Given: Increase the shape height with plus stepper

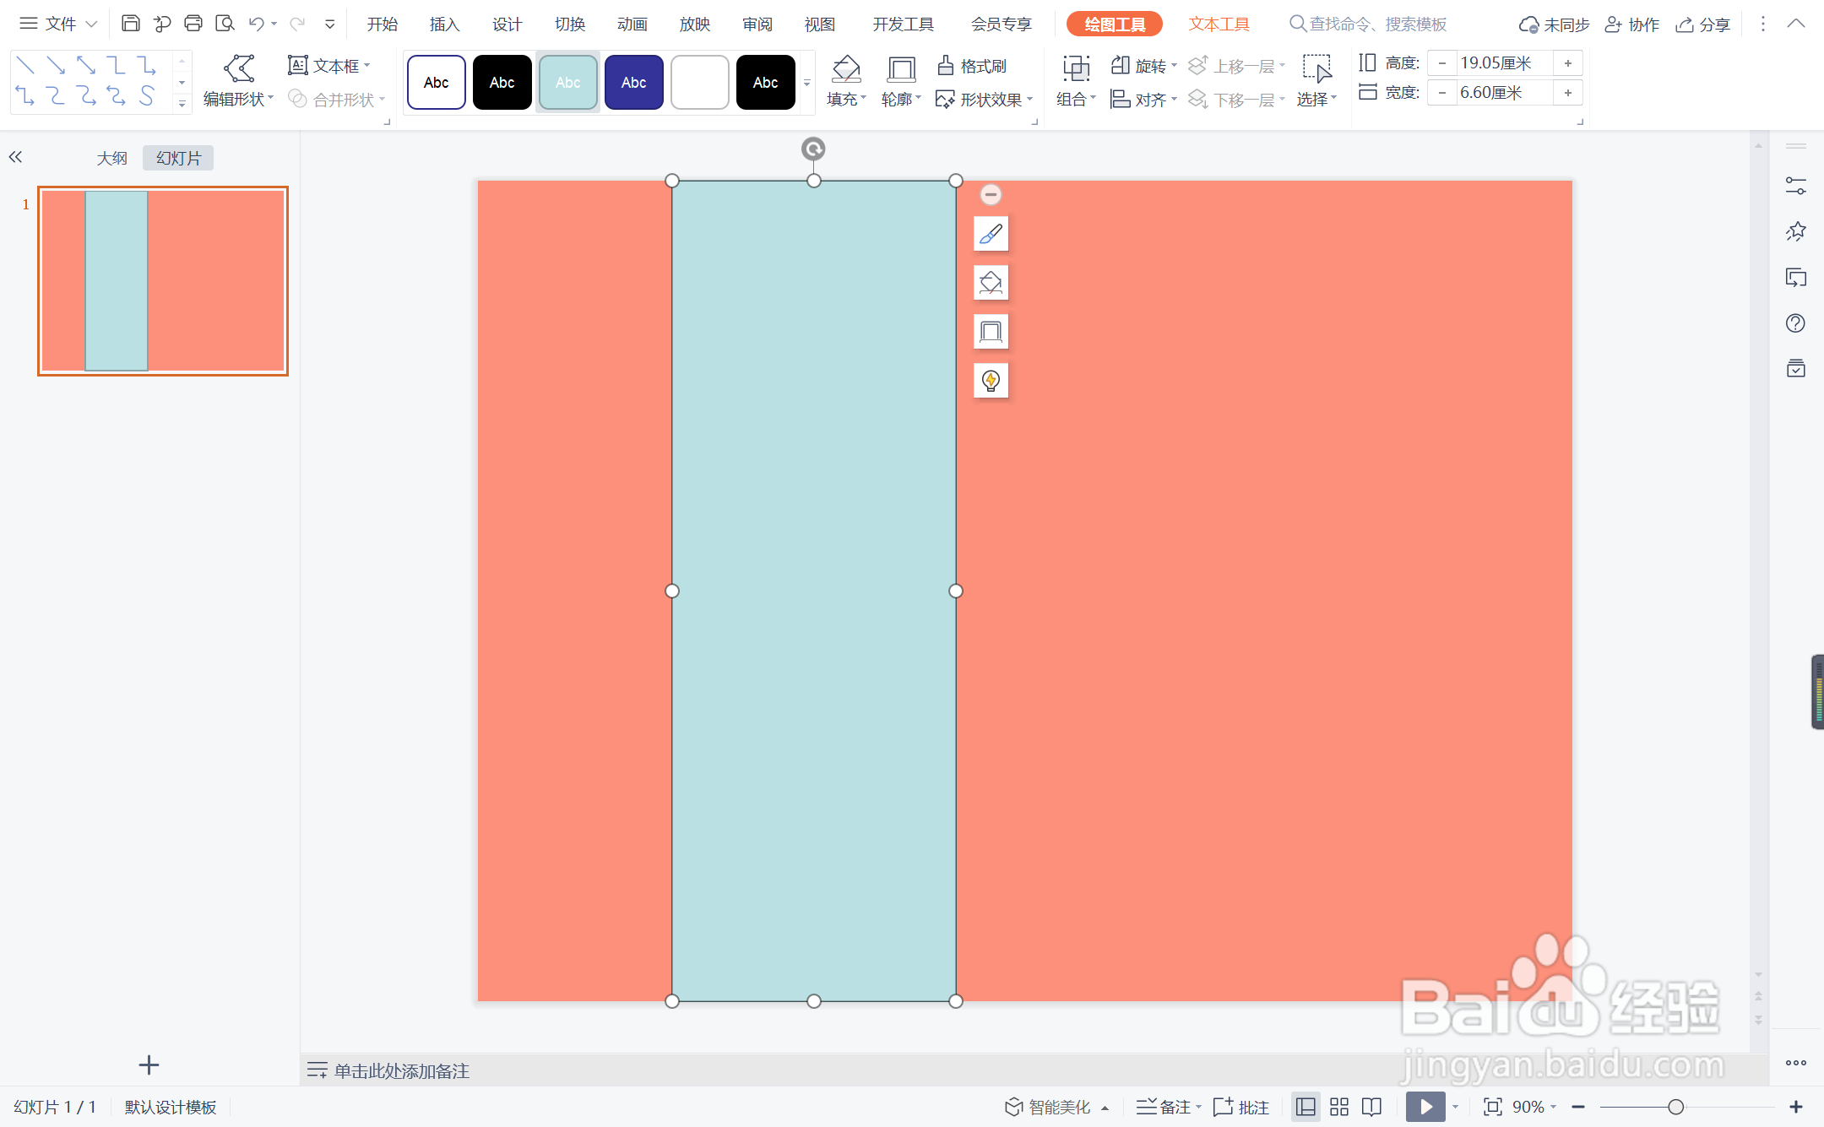Looking at the screenshot, I should 1568,63.
